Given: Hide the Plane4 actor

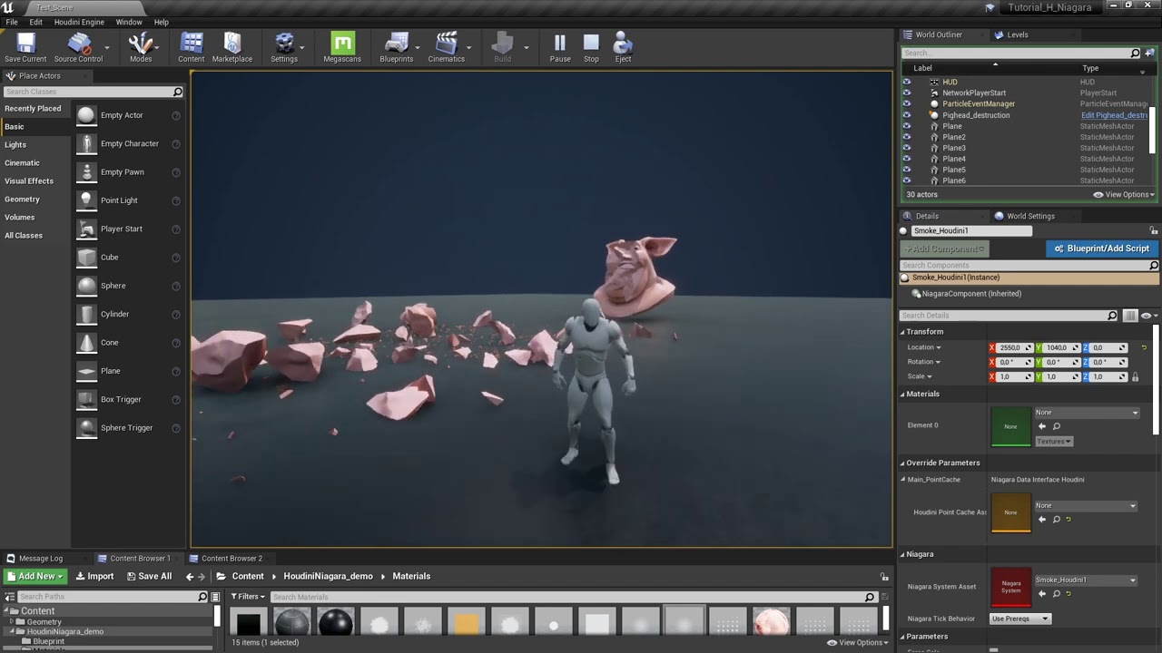Looking at the screenshot, I should 906,159.
